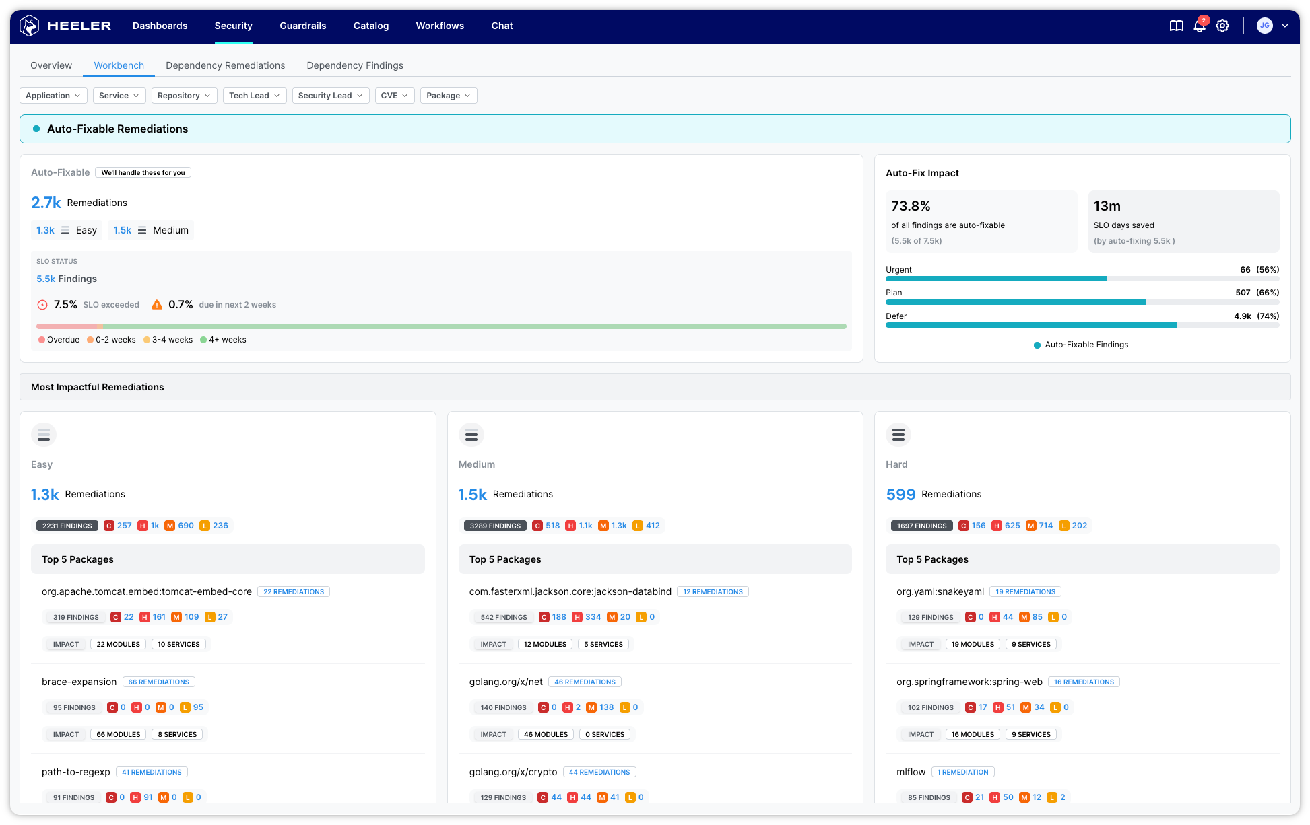
Task: Toggle the Auto-Fixable Findings legend item
Action: pos(1080,345)
